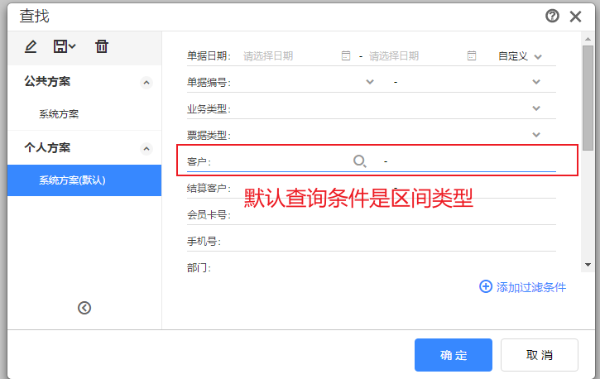
Task: Click the 添加过滤条件 link
Action: click(530, 287)
